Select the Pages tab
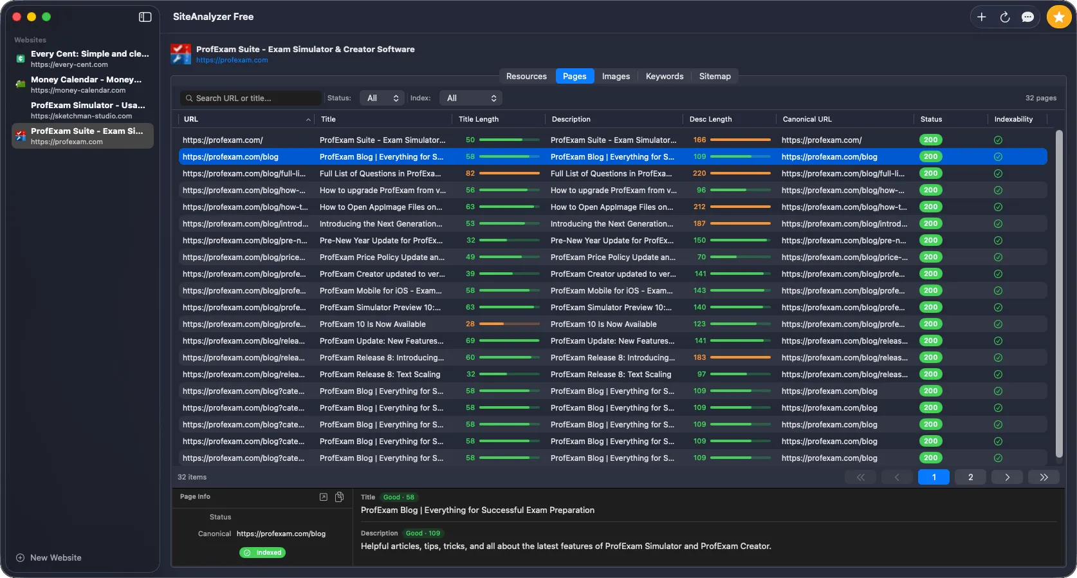 [x=575, y=76]
